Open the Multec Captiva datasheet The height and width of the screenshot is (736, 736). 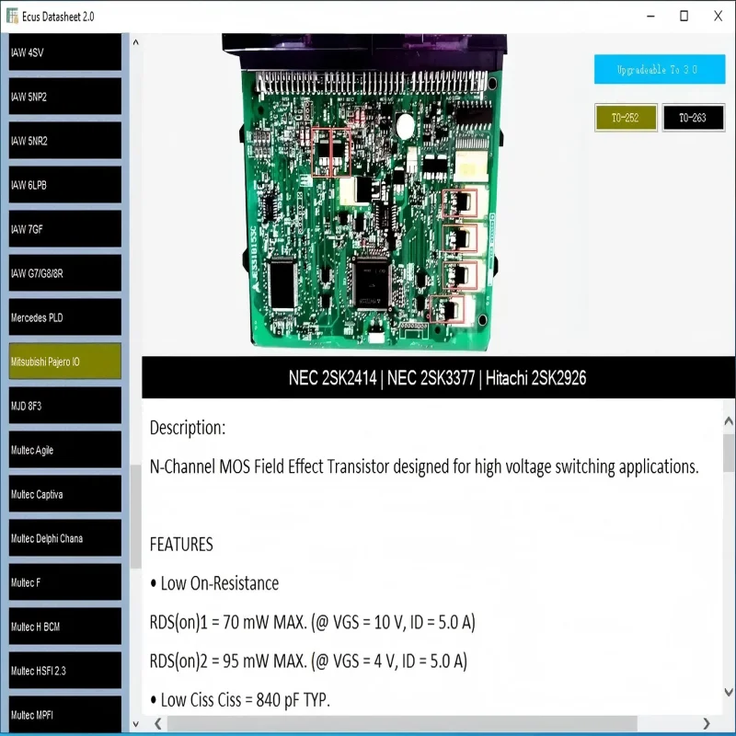pos(63,494)
